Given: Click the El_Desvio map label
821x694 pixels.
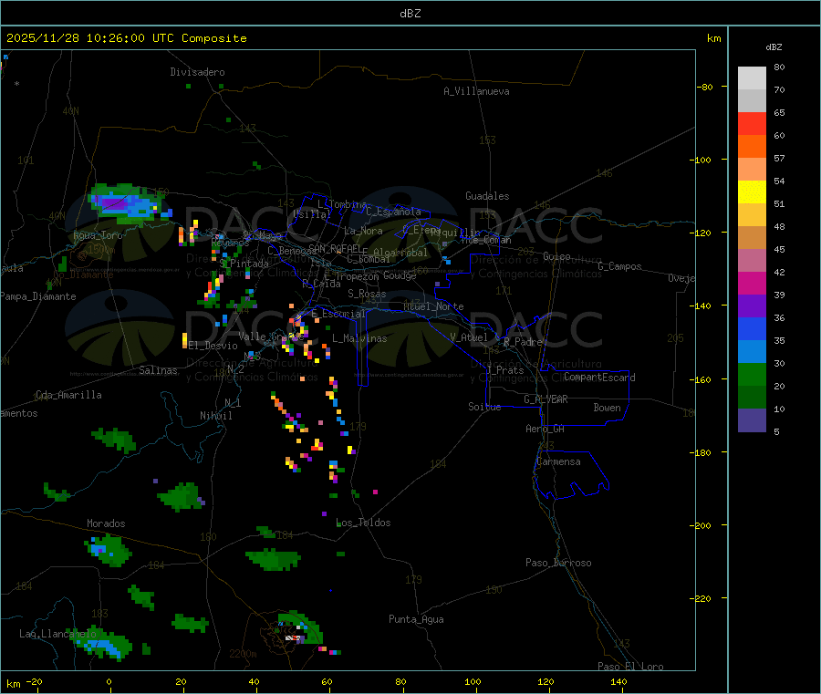Looking at the screenshot, I should (x=213, y=346).
